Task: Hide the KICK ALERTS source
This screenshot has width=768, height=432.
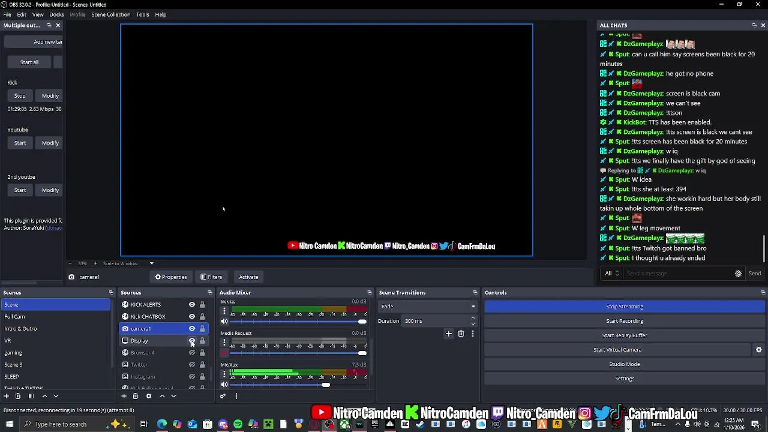Action: point(192,305)
